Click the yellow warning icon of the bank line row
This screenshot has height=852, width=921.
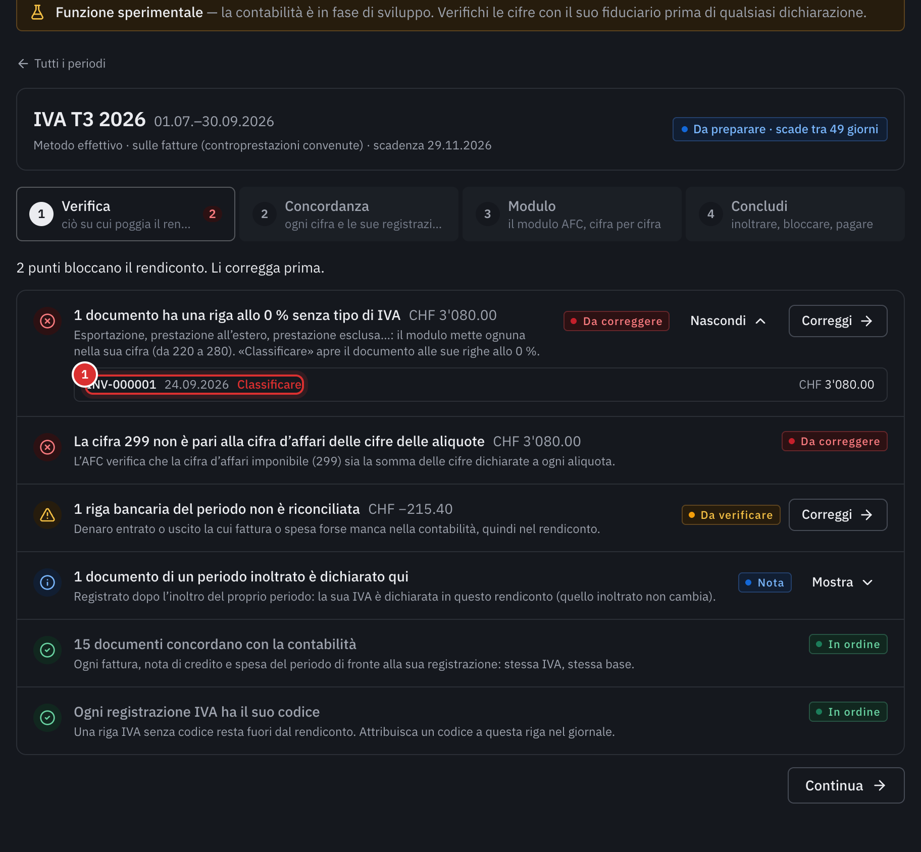click(x=47, y=515)
